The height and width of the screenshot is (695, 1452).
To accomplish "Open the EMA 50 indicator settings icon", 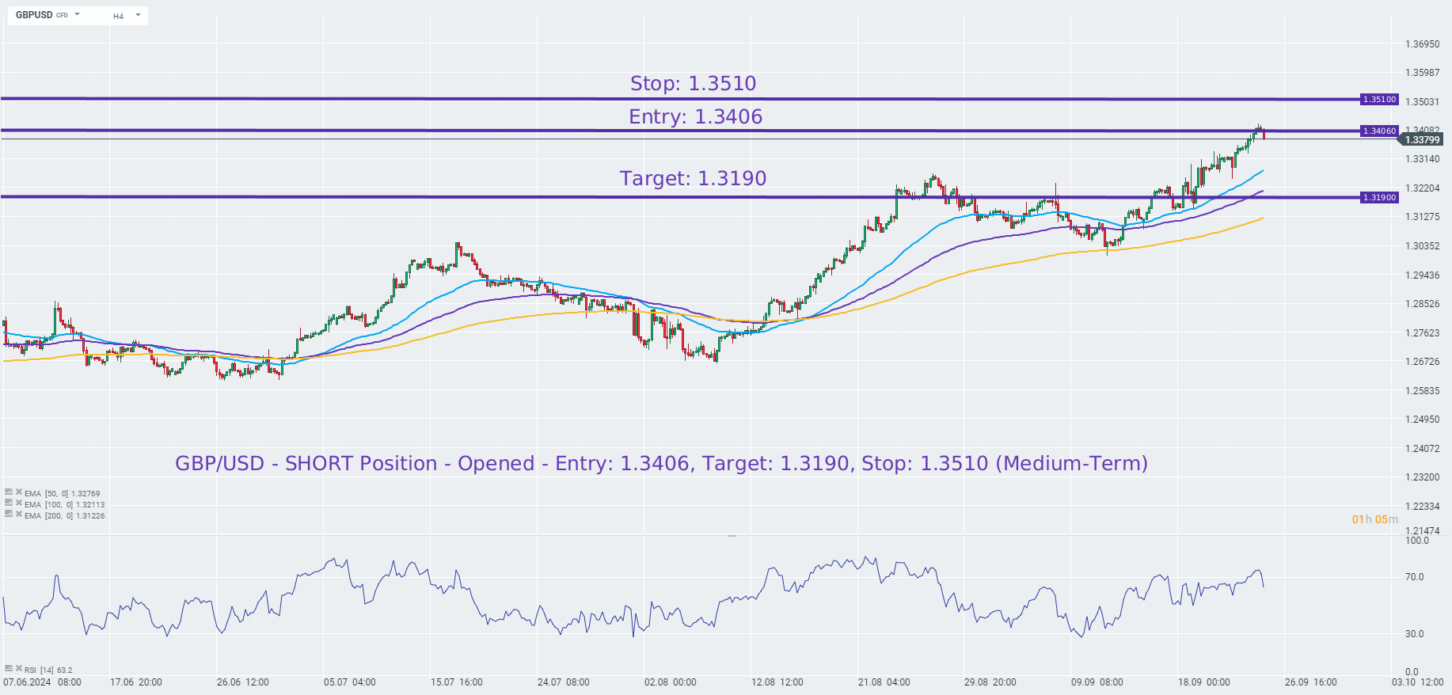I will coord(9,492).
